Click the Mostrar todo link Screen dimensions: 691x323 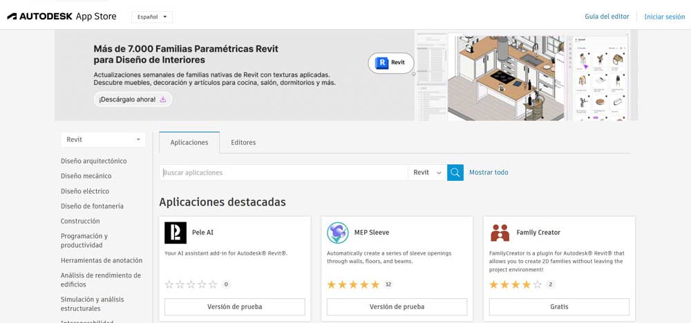(x=489, y=173)
